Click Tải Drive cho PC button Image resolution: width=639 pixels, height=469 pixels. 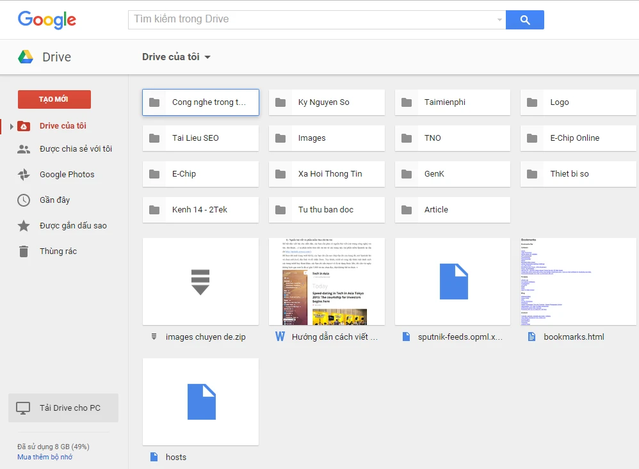click(x=63, y=408)
